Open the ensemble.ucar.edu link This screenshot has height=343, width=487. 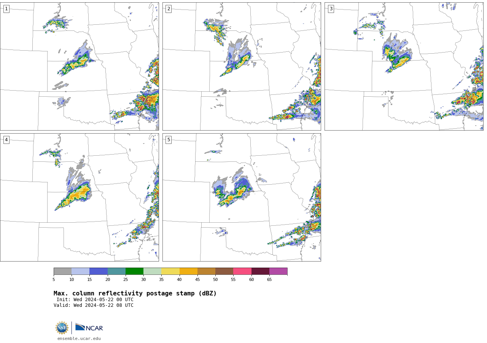click(x=79, y=338)
